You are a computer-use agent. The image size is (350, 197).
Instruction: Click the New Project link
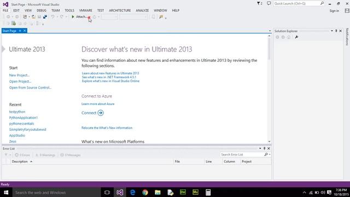(19, 76)
